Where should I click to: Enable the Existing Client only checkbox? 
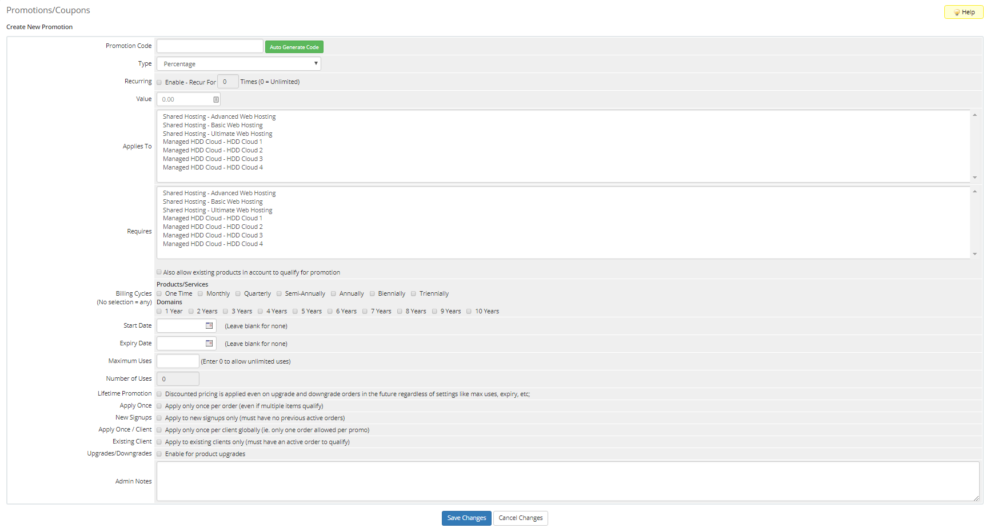pos(159,442)
